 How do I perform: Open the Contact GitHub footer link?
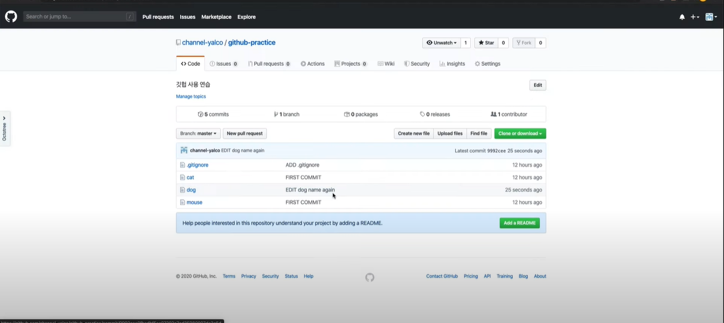pos(442,276)
